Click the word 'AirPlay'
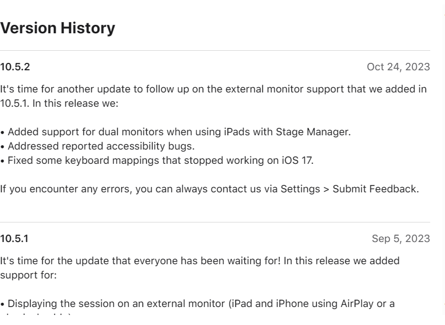This screenshot has width=445, height=325. 357,304
